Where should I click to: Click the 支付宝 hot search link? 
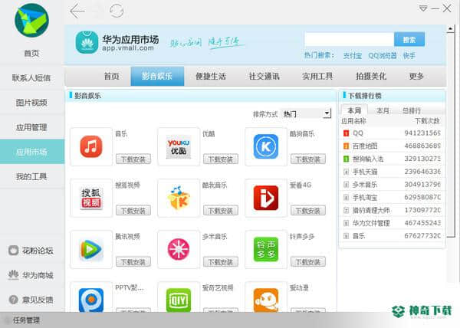pyautogui.click(x=353, y=55)
